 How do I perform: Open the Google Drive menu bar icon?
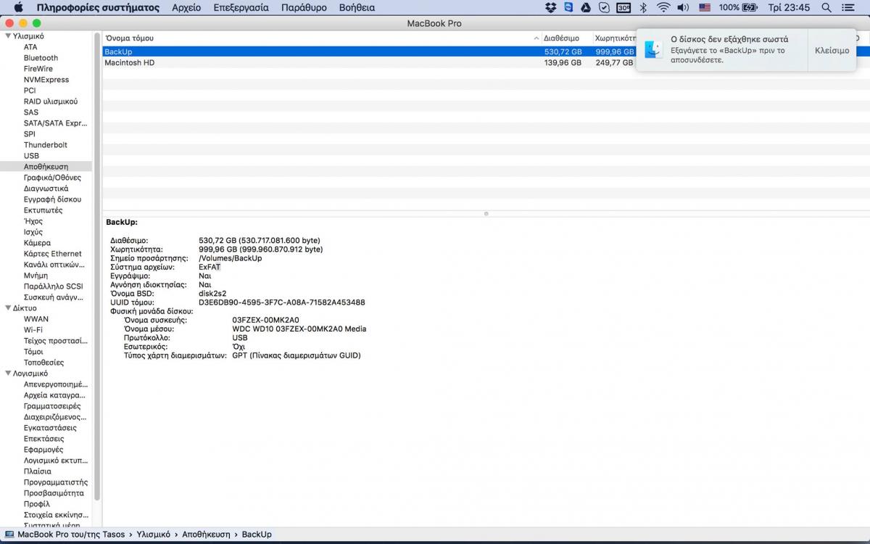click(x=586, y=7)
